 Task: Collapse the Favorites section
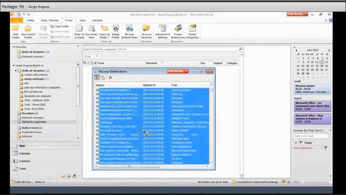(x=13, y=47)
